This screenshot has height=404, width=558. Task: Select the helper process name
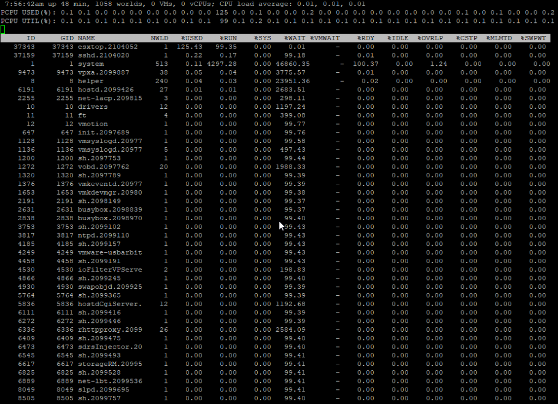(x=91, y=81)
